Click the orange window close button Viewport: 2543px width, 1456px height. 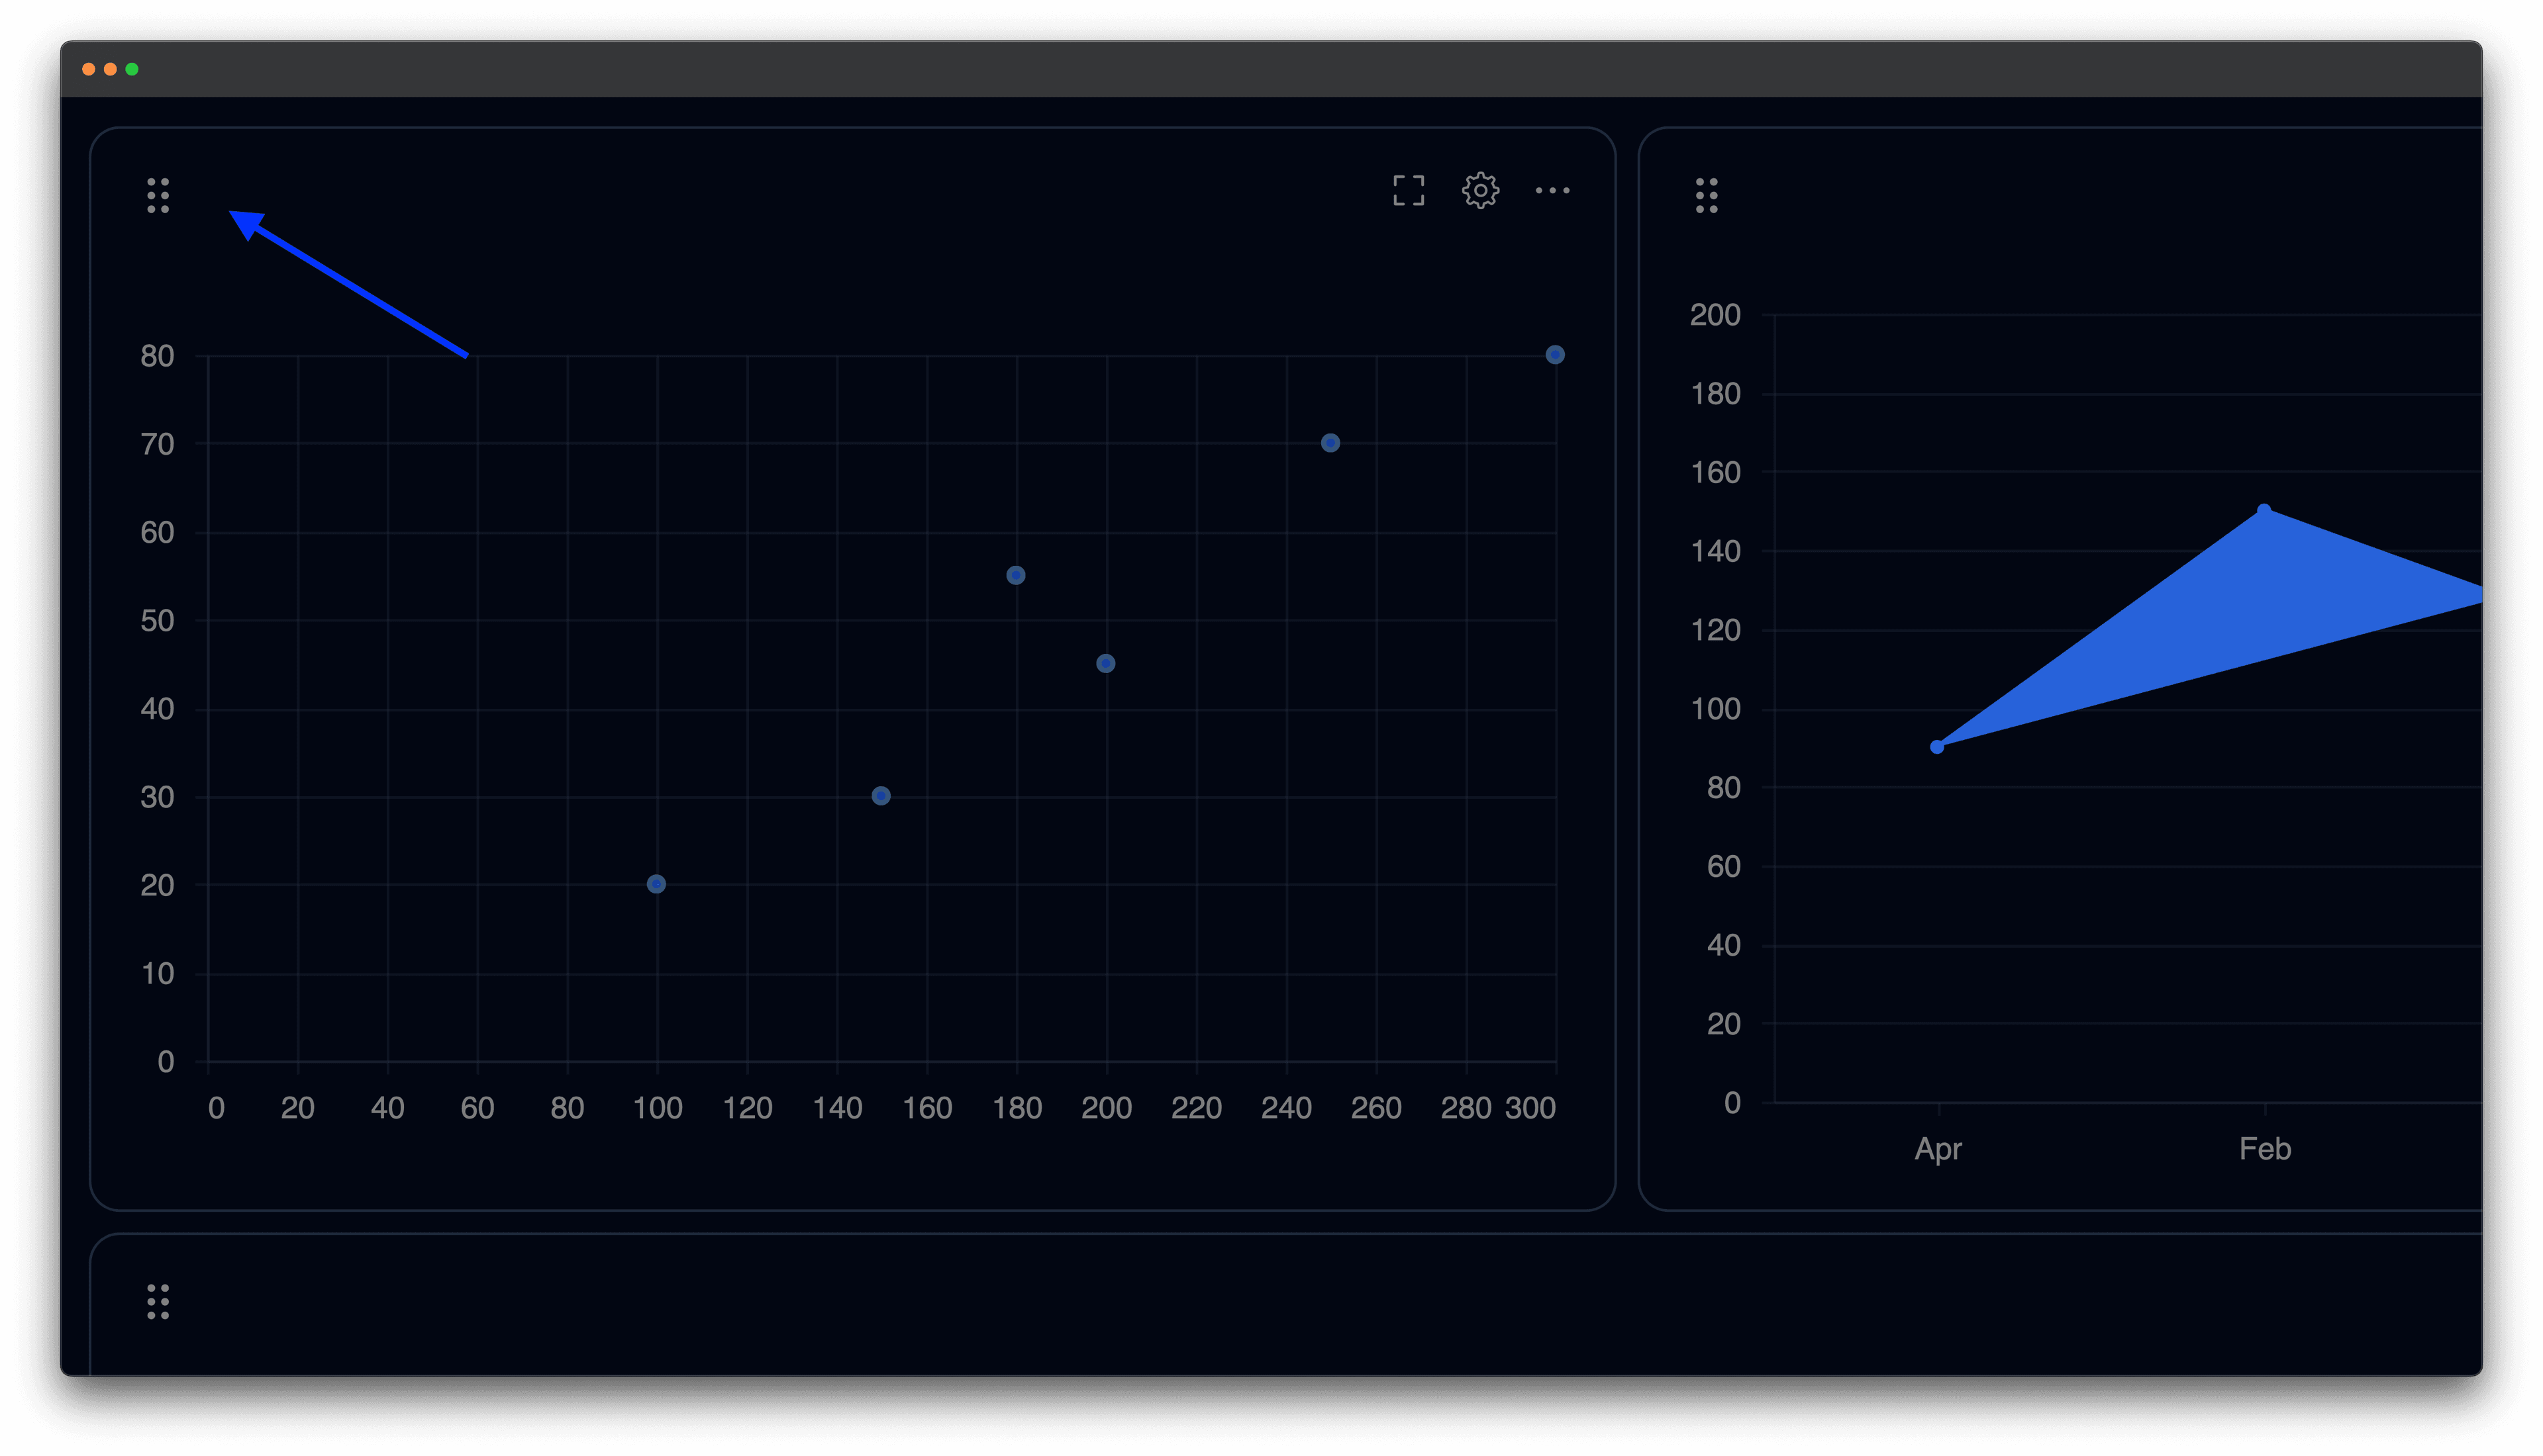coord(89,69)
